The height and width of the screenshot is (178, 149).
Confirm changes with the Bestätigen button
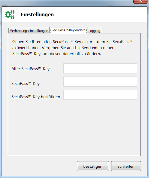[93, 166]
